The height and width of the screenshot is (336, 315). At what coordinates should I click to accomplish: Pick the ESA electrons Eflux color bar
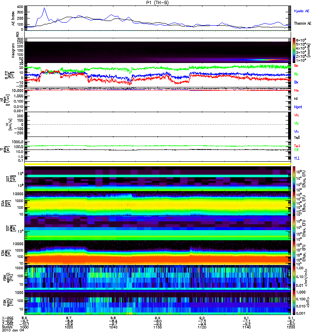click(x=294, y=253)
